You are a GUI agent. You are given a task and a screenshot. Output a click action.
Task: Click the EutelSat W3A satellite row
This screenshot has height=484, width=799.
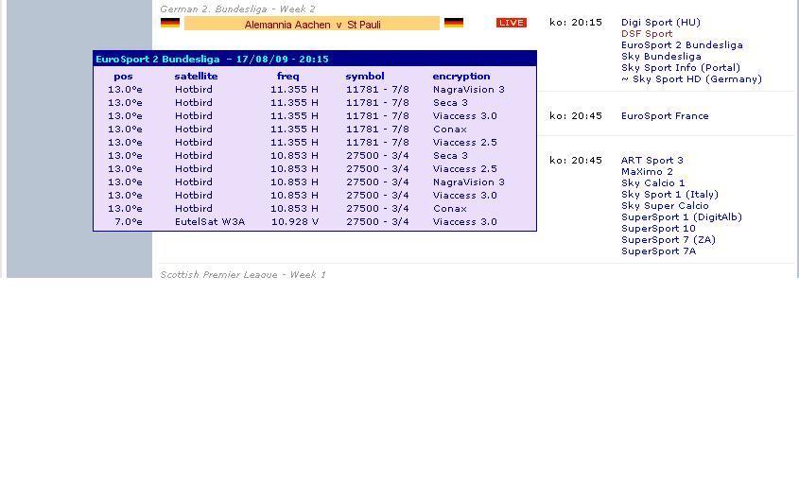coord(210,222)
